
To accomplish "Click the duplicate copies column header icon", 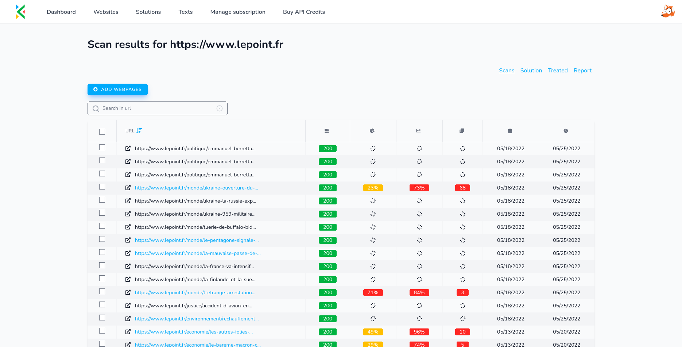I will point(462,131).
